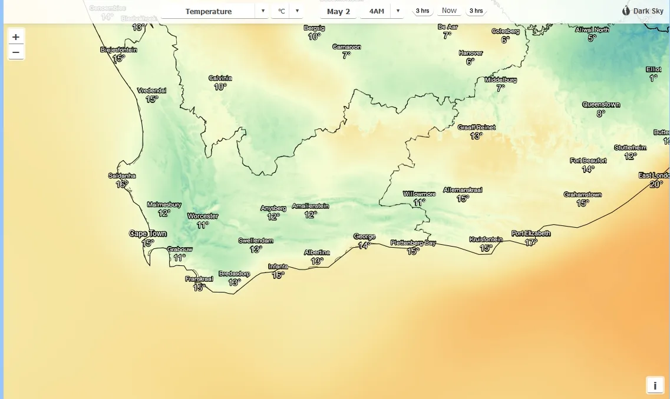
Task: Click the Aliwal North label
Action: pos(592,30)
